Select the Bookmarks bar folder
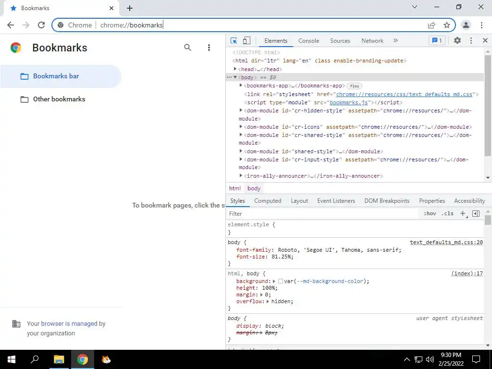This screenshot has width=492, height=369. tap(61, 76)
